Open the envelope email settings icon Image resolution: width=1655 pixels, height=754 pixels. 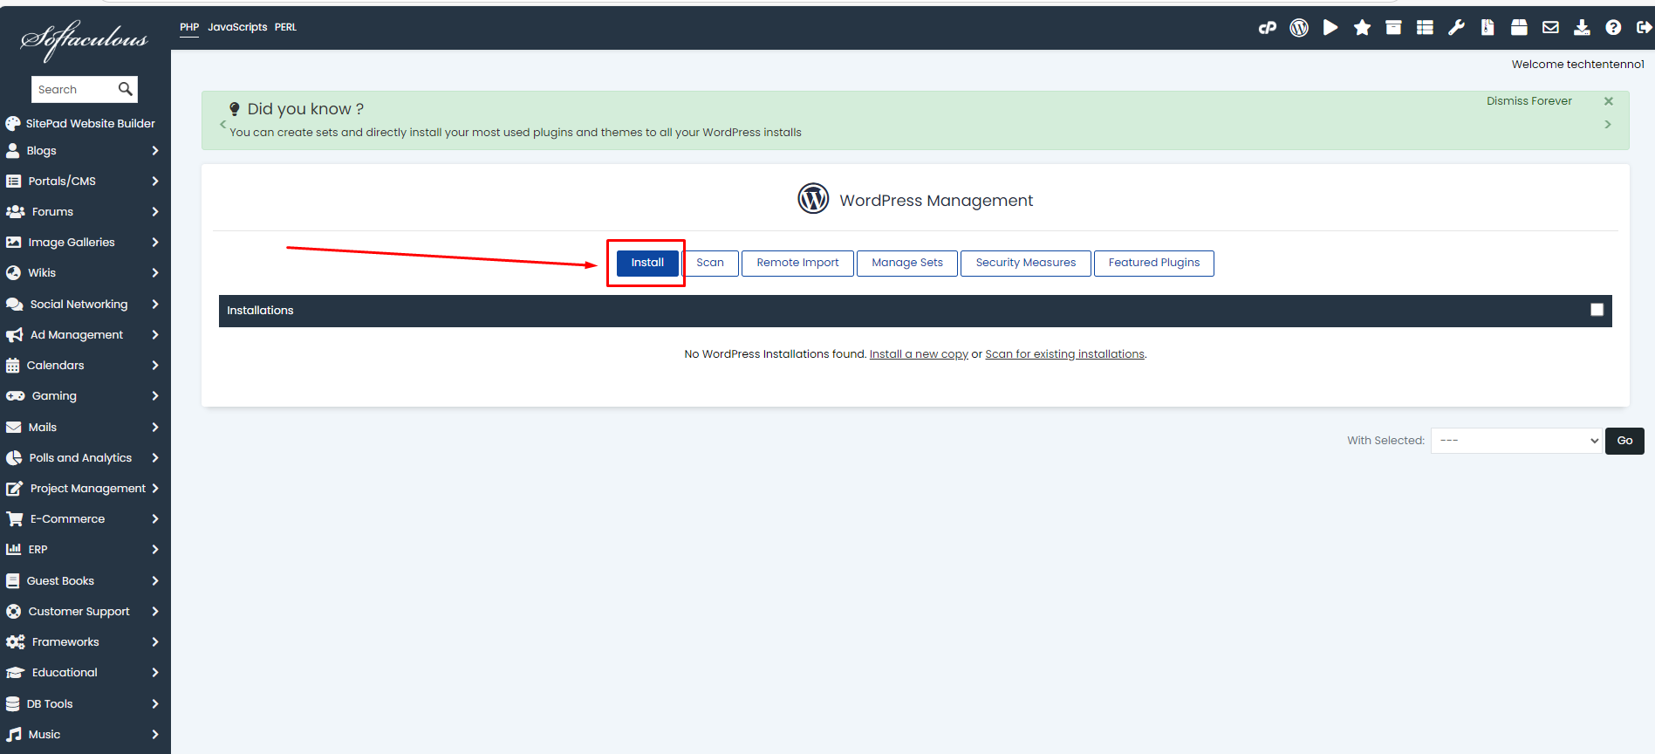pyautogui.click(x=1550, y=28)
